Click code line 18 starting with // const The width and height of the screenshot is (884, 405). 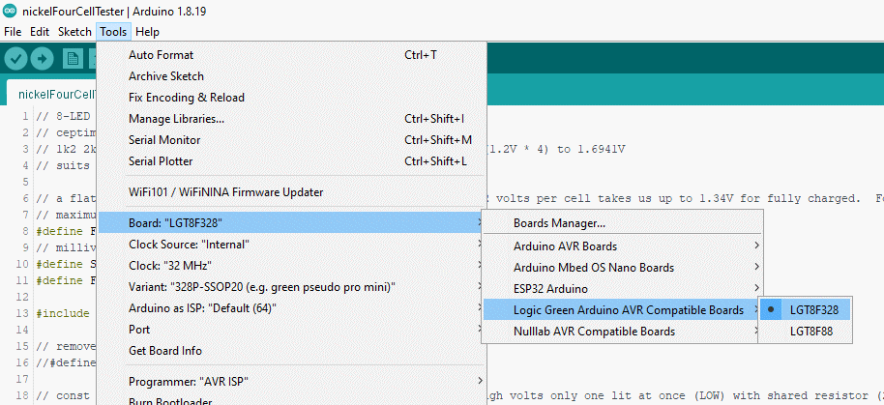[63, 395]
